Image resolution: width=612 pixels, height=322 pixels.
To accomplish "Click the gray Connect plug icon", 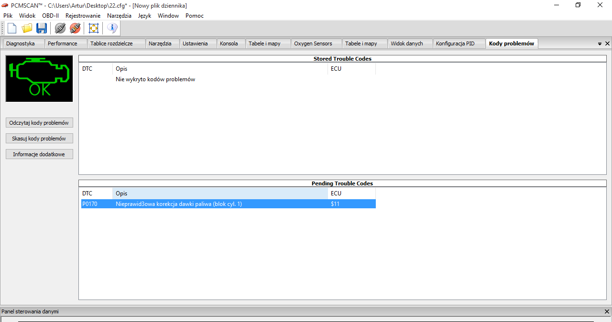I will click(60, 29).
